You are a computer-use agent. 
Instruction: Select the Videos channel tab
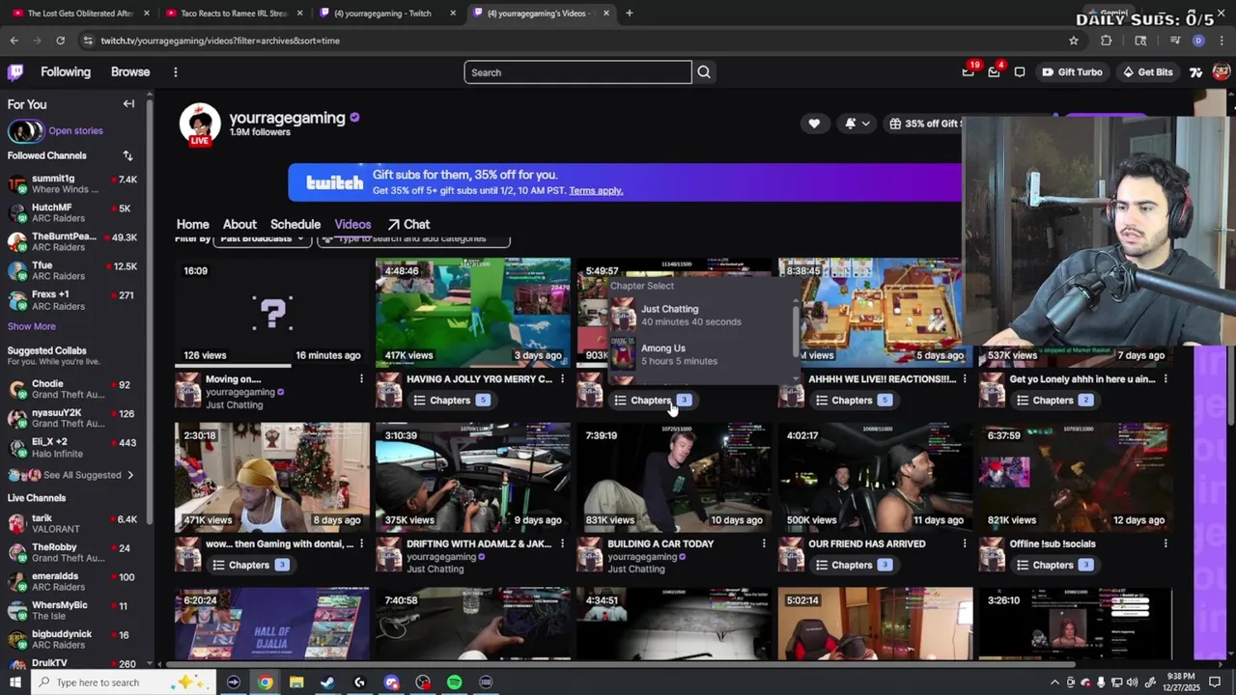click(352, 224)
